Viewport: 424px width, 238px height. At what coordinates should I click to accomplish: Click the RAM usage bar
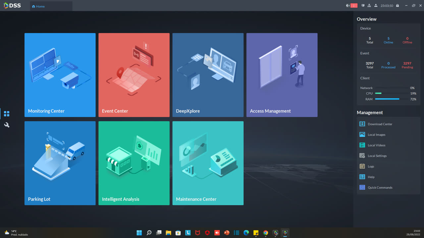coord(392,99)
